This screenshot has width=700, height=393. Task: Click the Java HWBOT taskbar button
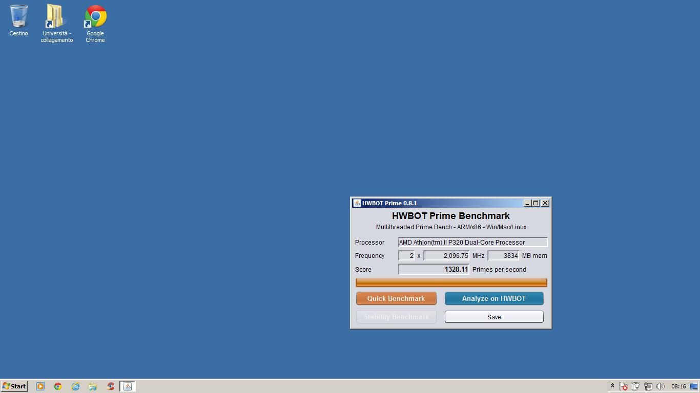tap(128, 386)
